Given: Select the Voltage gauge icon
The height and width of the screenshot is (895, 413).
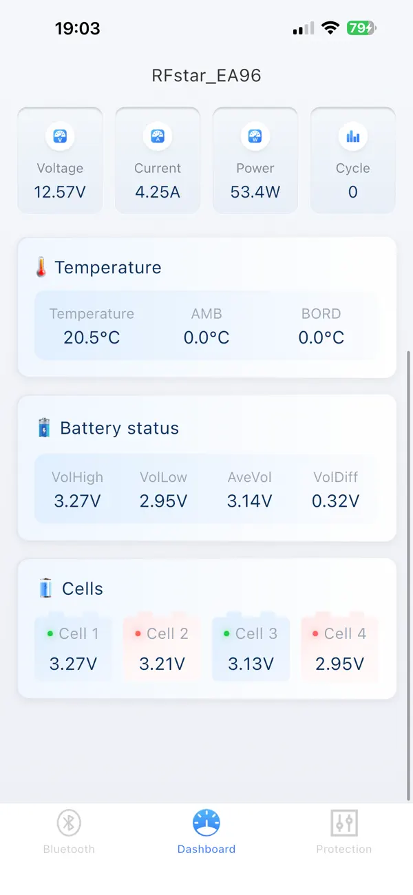Looking at the screenshot, I should point(60,136).
